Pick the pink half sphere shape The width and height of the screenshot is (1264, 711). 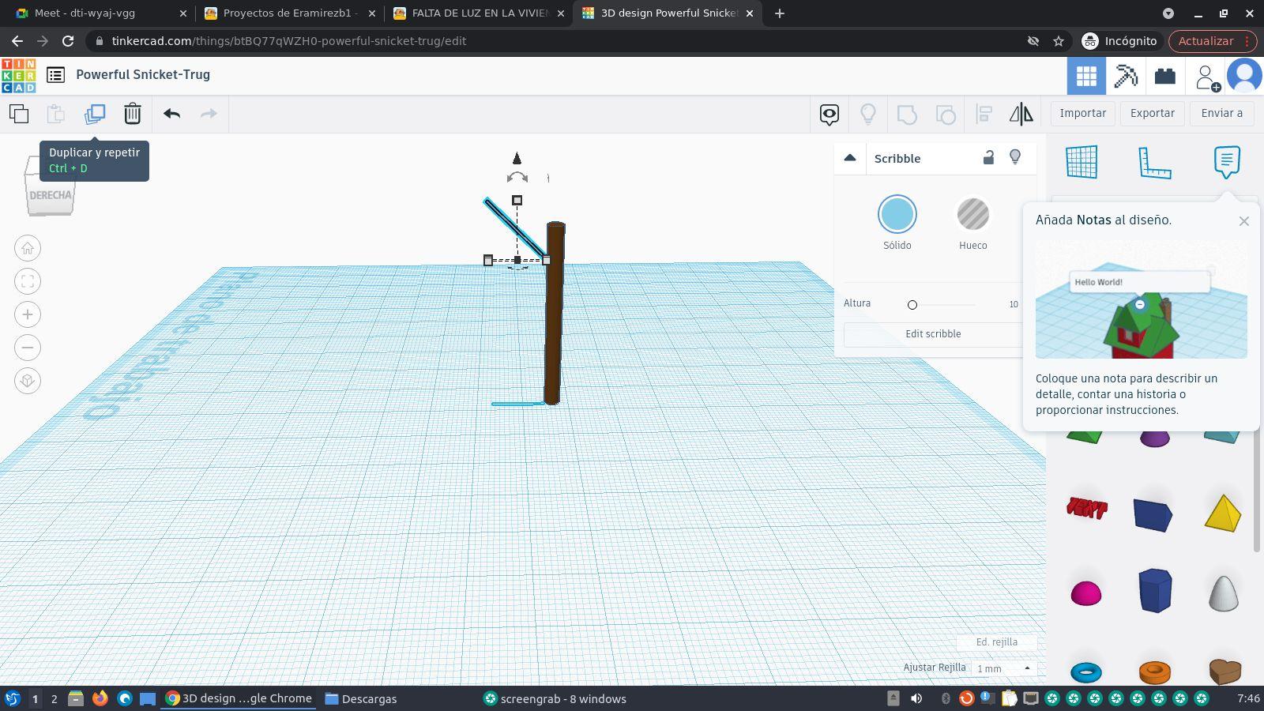click(x=1086, y=593)
